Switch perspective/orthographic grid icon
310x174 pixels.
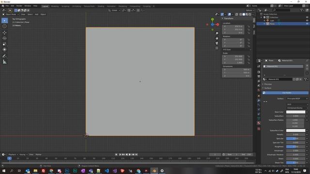tap(217, 48)
